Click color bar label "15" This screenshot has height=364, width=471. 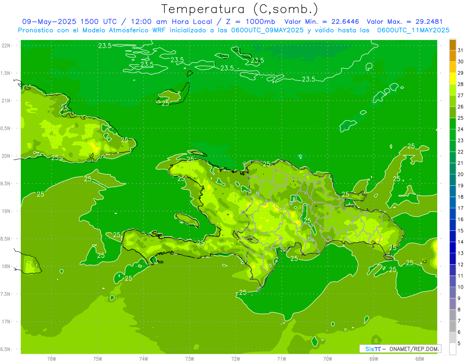tap(461, 230)
